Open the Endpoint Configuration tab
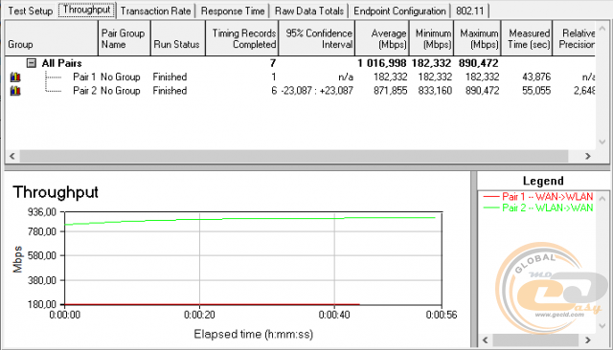This screenshot has height=350, width=613. tap(399, 11)
